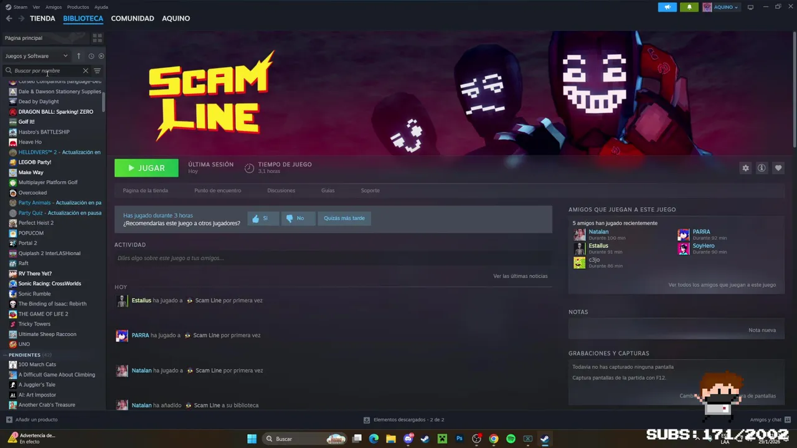Image resolution: width=797 pixels, height=448 pixels.
Task: Open the Soporte tab
Action: 370,190
